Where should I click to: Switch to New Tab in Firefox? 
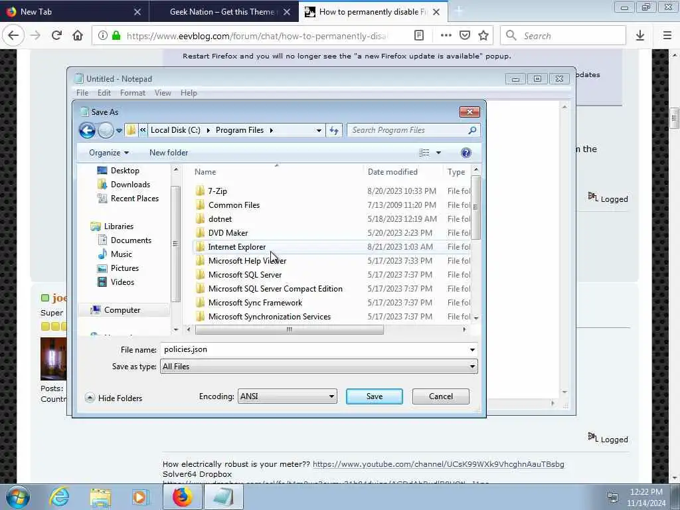click(x=74, y=12)
